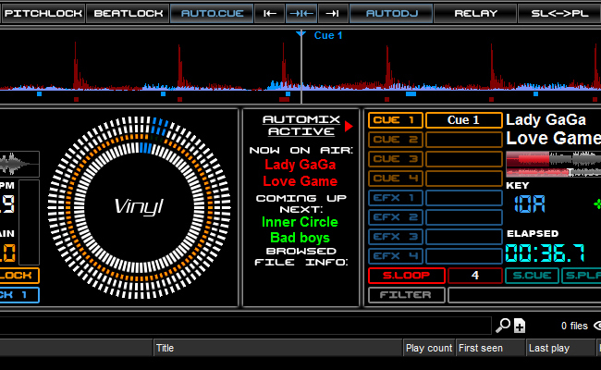Click the cue-to-start arrow icon
The height and width of the screenshot is (370, 601).
point(270,14)
